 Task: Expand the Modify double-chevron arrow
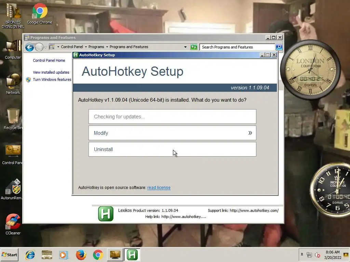pyautogui.click(x=250, y=133)
